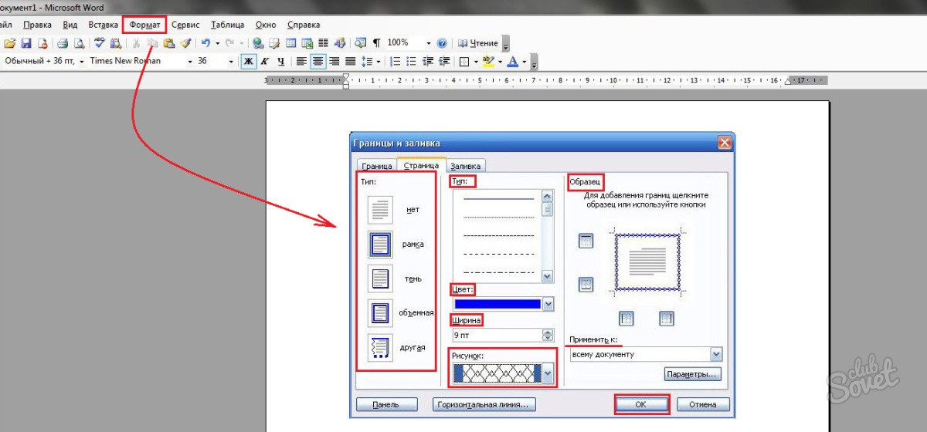The width and height of the screenshot is (927, 432).
Task: Click the 'OK' button
Action: (x=641, y=404)
